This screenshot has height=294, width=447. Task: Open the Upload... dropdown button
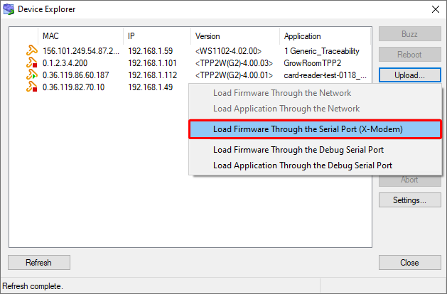(409, 75)
